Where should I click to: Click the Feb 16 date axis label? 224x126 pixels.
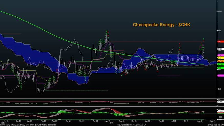pyautogui.click(x=43, y=121)
